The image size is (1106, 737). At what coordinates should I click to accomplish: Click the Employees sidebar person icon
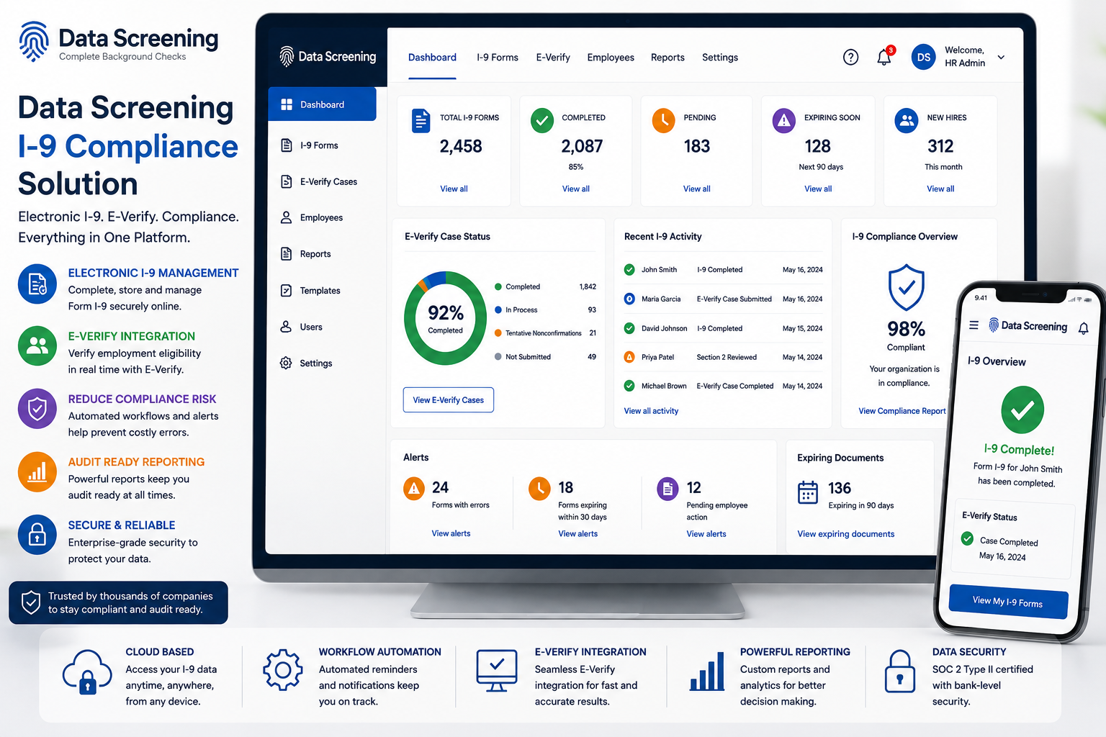(x=286, y=217)
